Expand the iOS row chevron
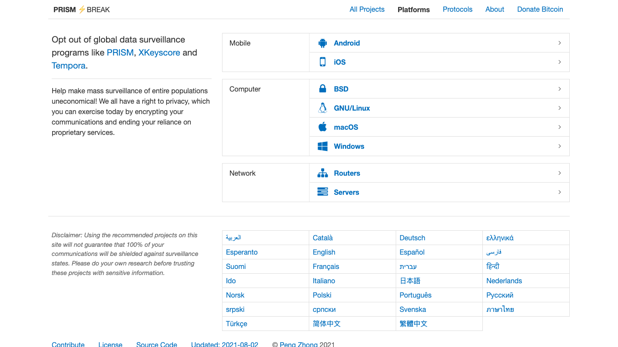The image size is (618, 347). (x=560, y=62)
